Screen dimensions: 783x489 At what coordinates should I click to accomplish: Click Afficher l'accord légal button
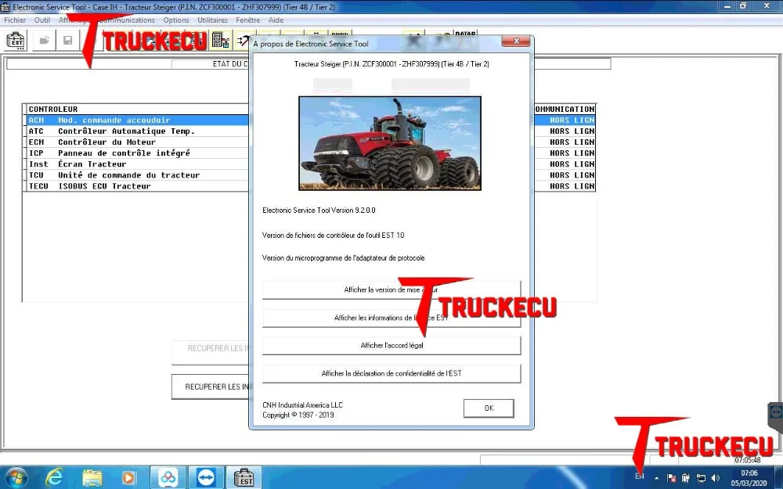pos(391,345)
